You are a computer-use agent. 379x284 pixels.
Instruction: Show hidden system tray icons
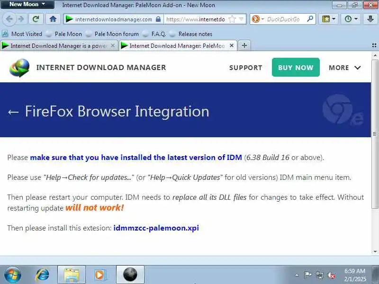pos(297,275)
